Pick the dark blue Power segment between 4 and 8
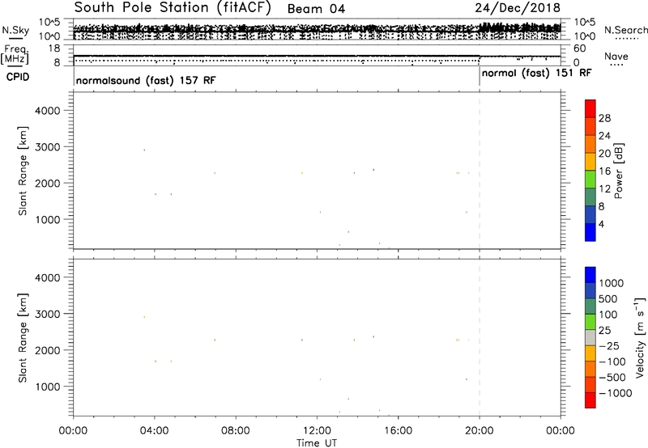The height and width of the screenshot is (448, 648). (x=590, y=214)
